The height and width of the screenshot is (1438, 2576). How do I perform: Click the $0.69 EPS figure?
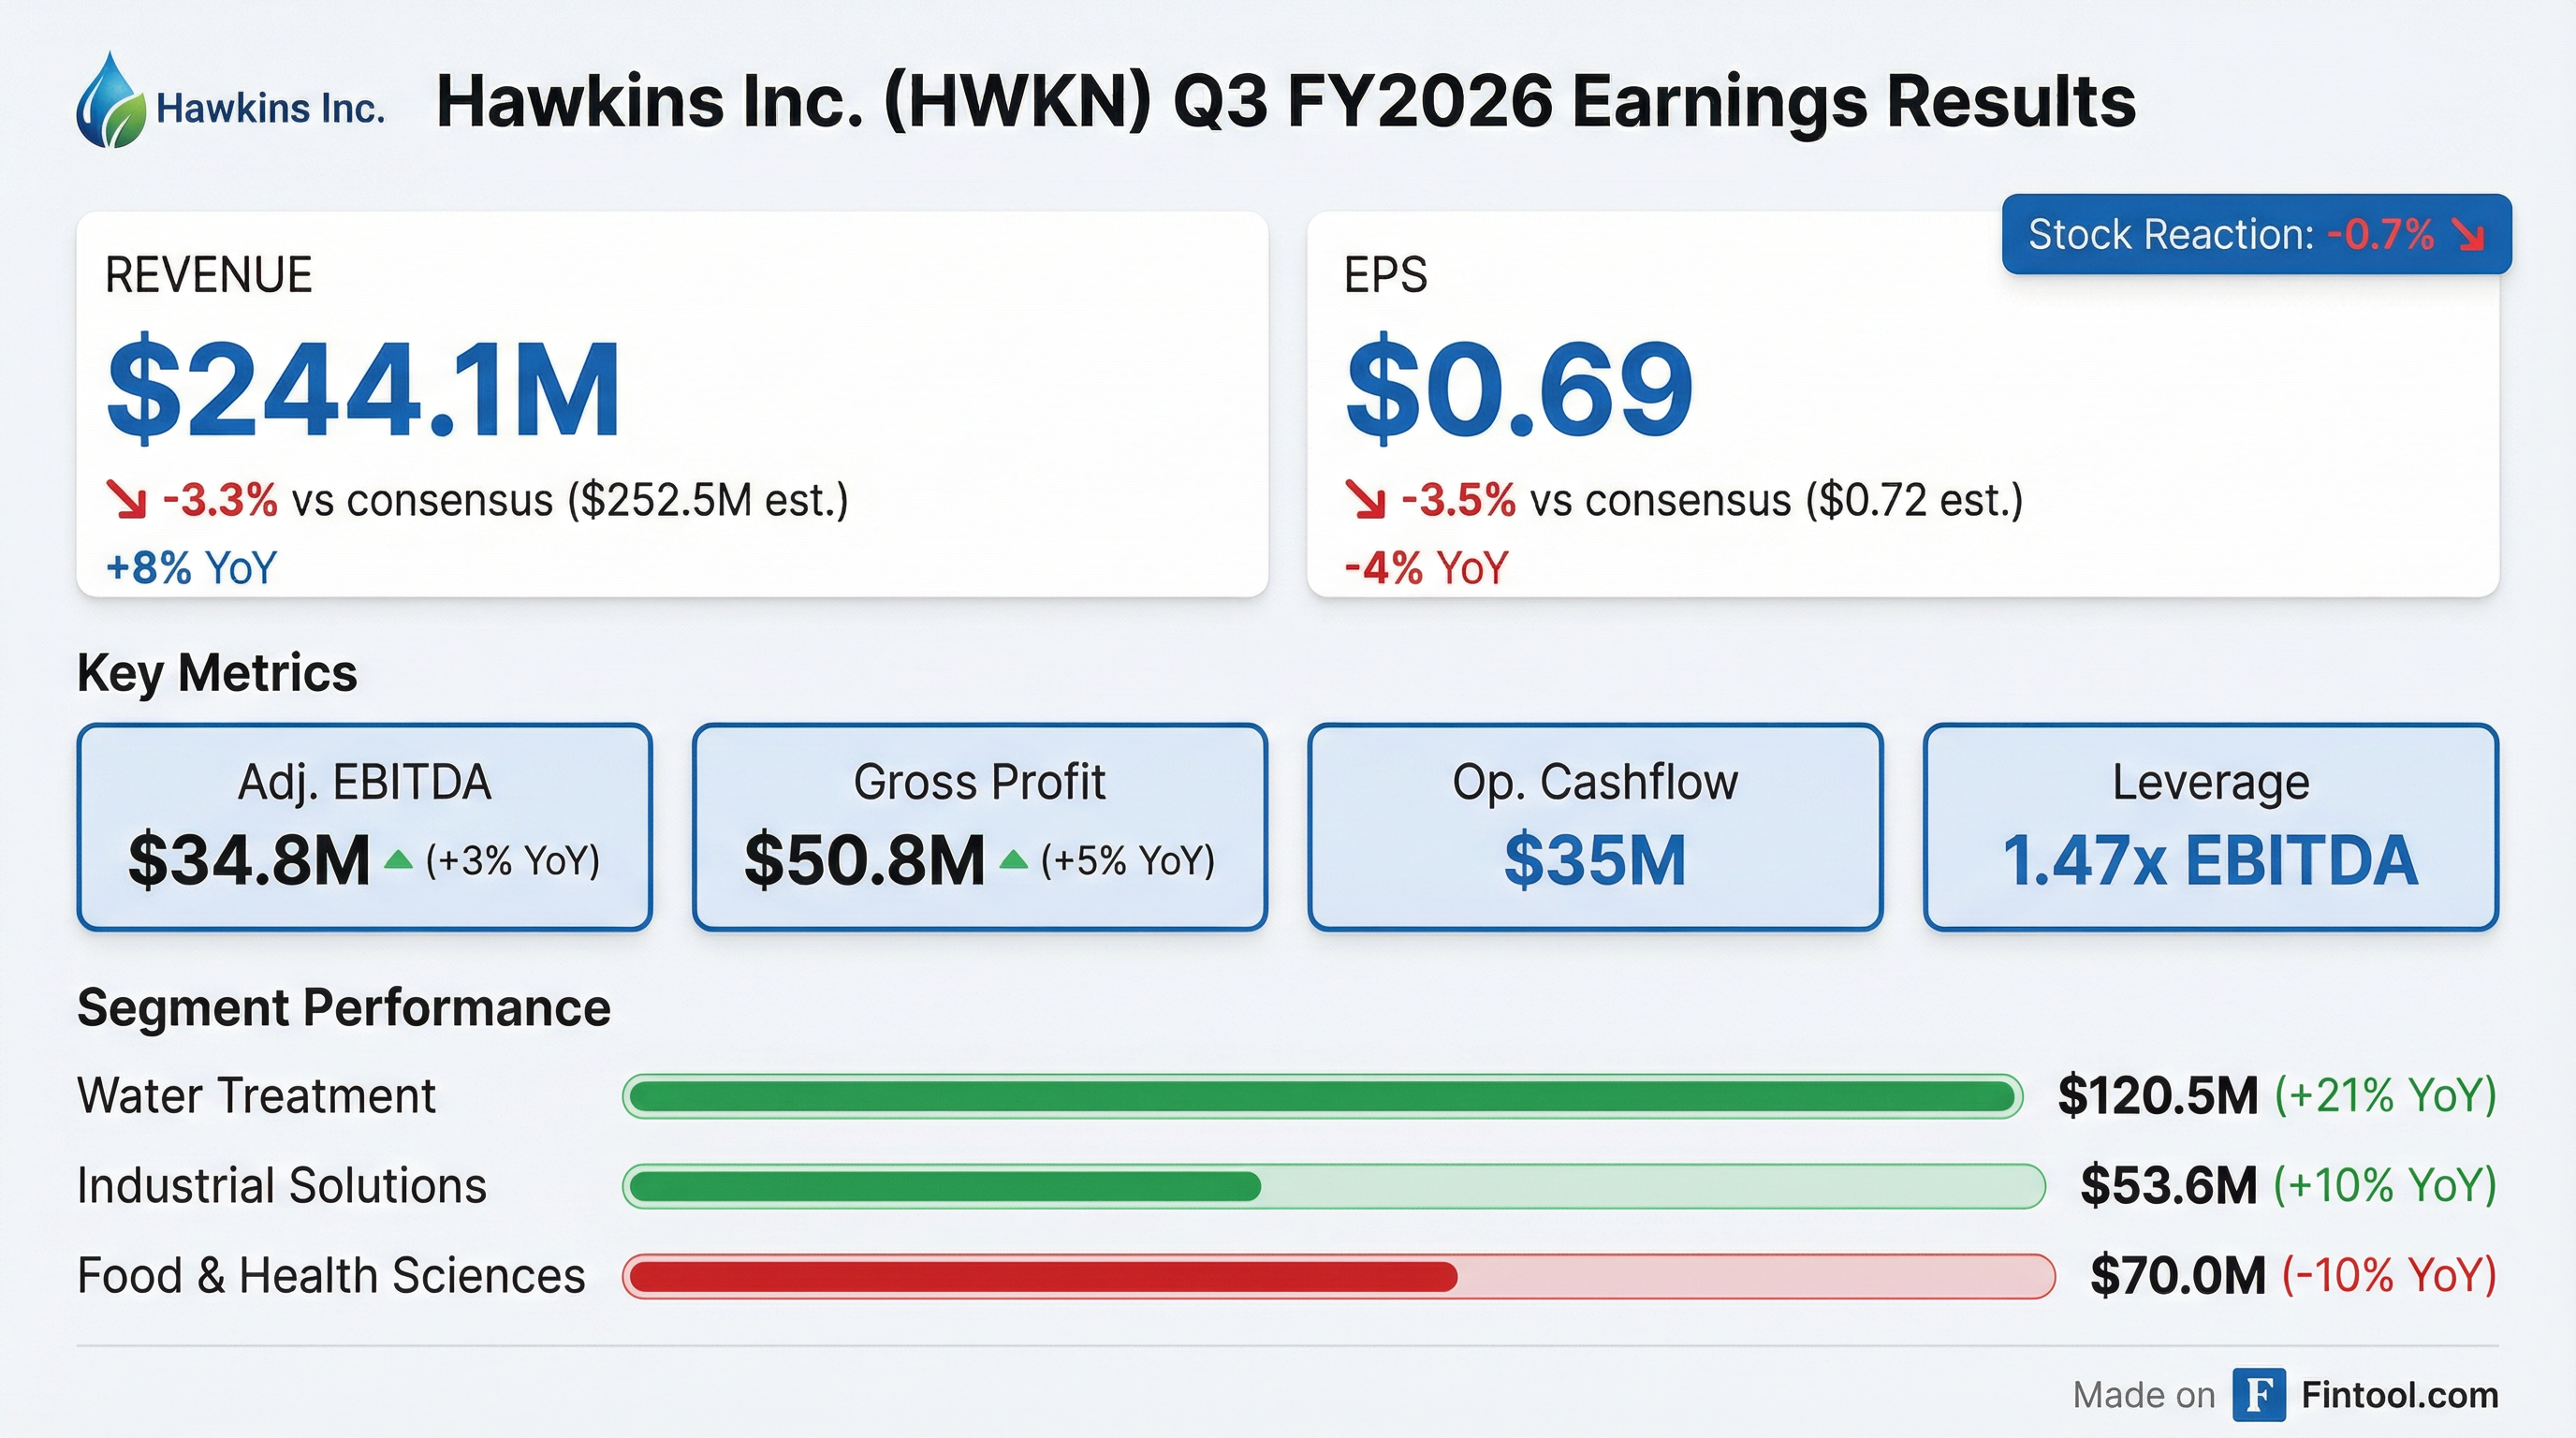[1519, 390]
